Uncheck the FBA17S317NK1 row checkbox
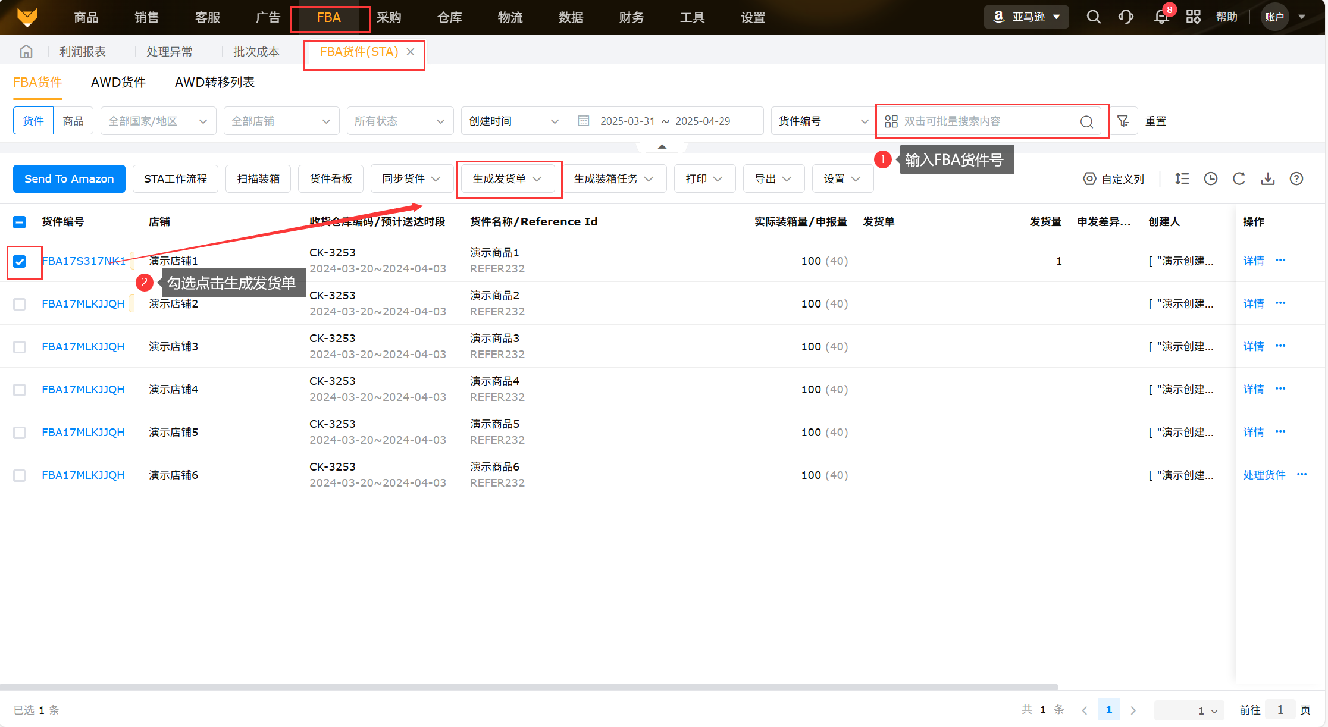1328x727 pixels. coord(20,261)
